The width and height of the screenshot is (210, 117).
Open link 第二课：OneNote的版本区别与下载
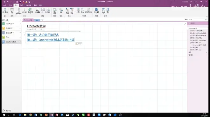pyautogui.click(x=51, y=40)
